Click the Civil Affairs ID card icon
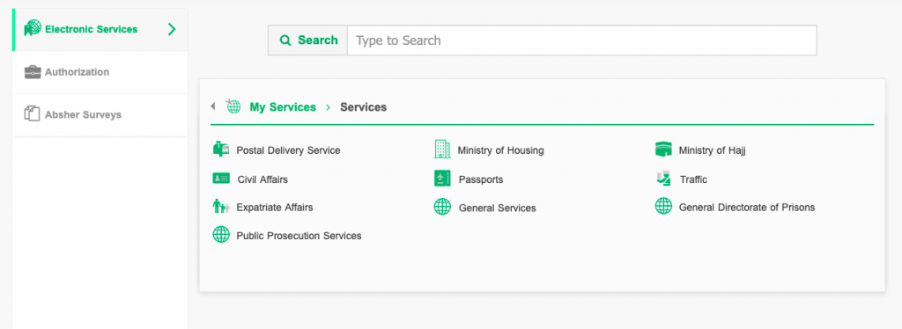Viewport: 902px width, 329px height. (x=221, y=179)
